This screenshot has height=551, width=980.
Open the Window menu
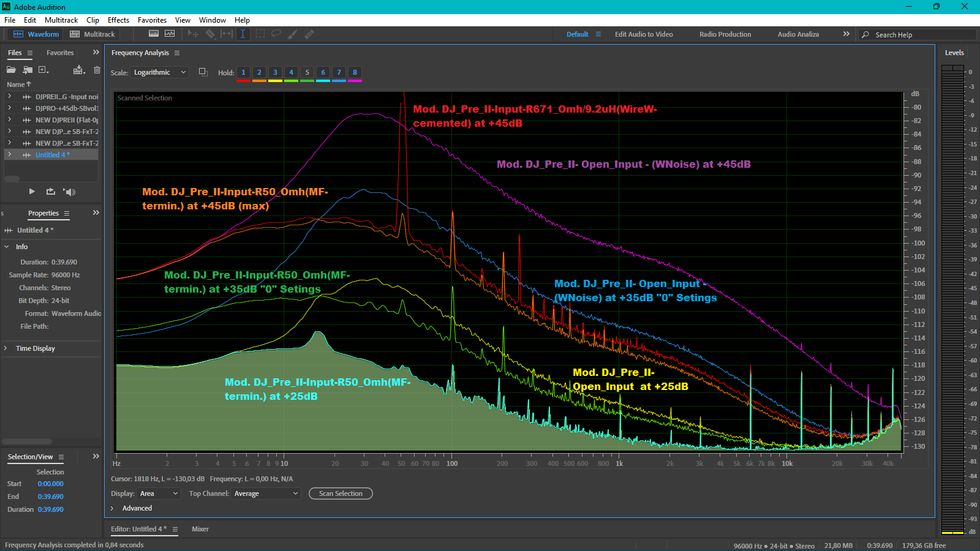click(x=212, y=20)
